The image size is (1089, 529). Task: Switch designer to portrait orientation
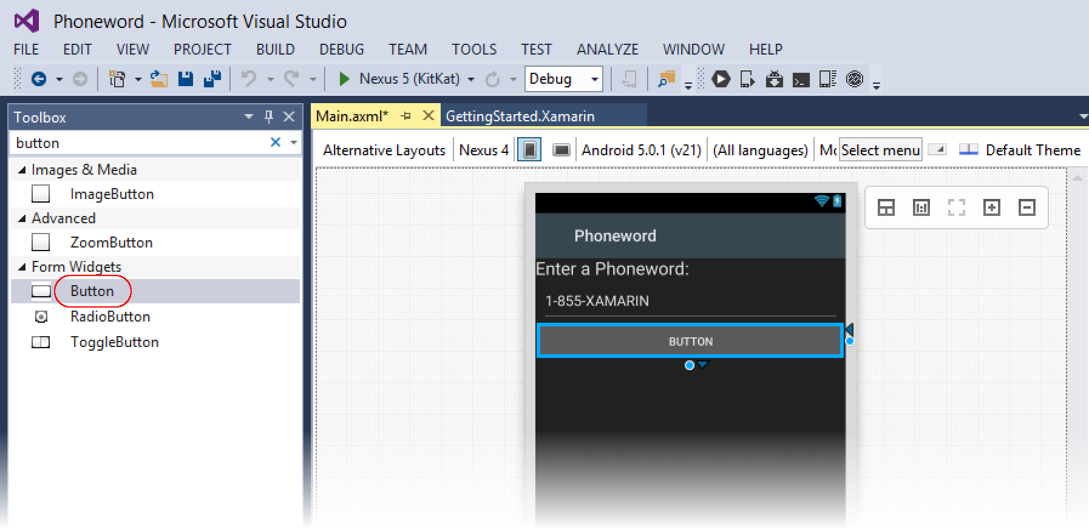(x=529, y=150)
